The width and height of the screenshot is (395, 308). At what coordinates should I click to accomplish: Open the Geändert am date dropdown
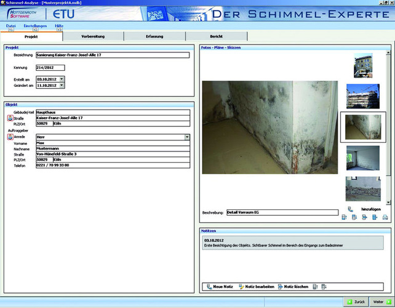(x=62, y=86)
